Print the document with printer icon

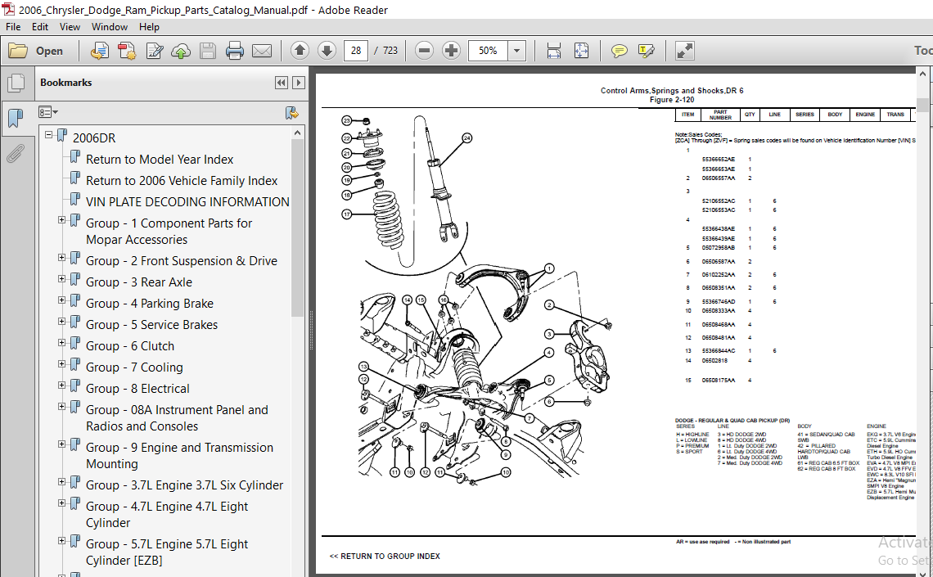234,51
